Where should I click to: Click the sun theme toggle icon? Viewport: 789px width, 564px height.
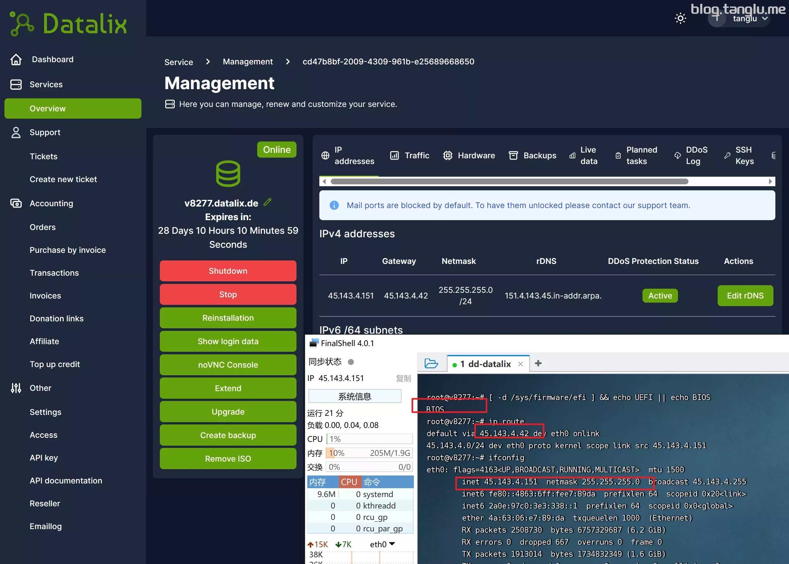pyautogui.click(x=680, y=18)
